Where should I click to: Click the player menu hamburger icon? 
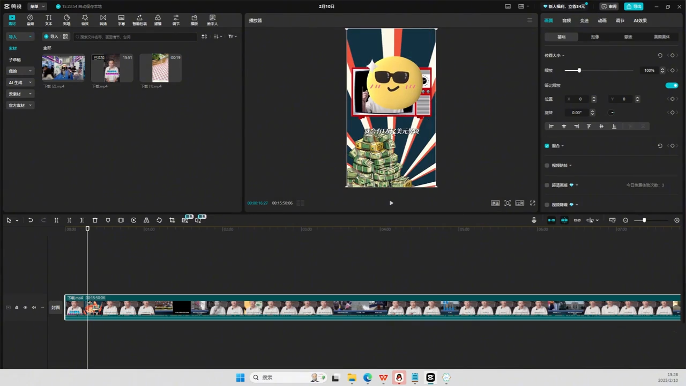[530, 20]
